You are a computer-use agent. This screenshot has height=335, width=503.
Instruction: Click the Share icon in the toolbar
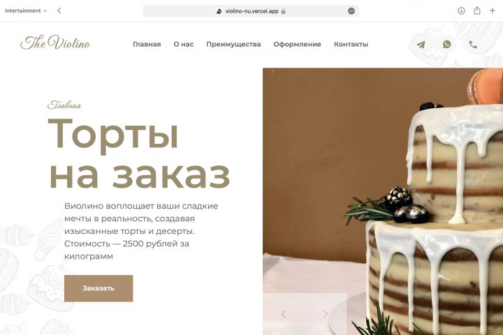[x=477, y=10]
